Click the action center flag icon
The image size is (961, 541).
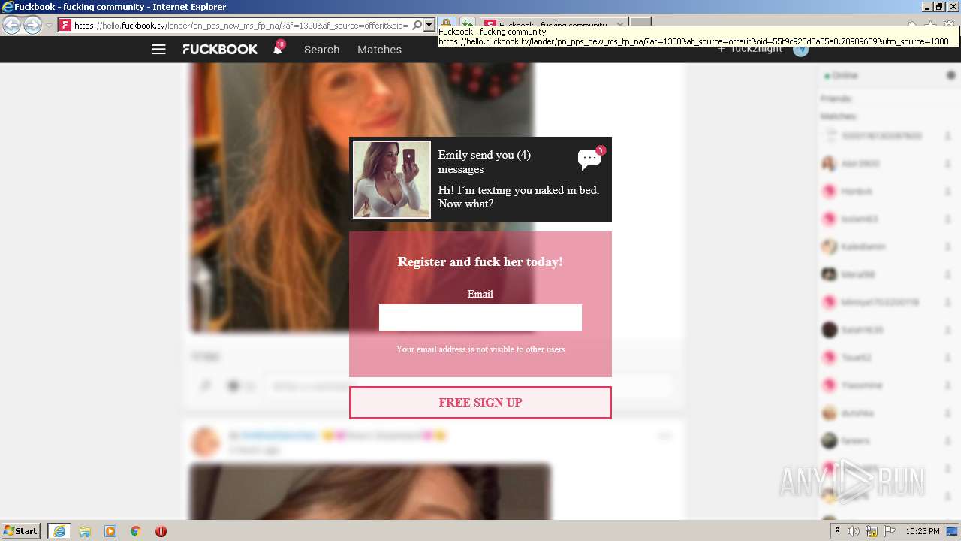[x=890, y=531]
